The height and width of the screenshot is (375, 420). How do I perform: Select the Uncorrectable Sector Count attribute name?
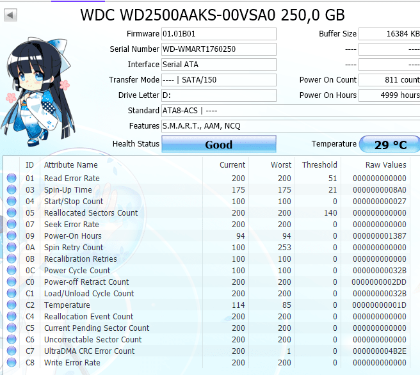(93, 339)
